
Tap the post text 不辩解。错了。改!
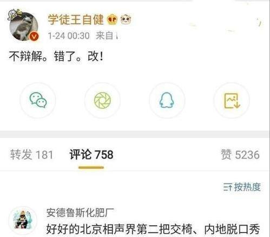pyautogui.click(x=56, y=56)
